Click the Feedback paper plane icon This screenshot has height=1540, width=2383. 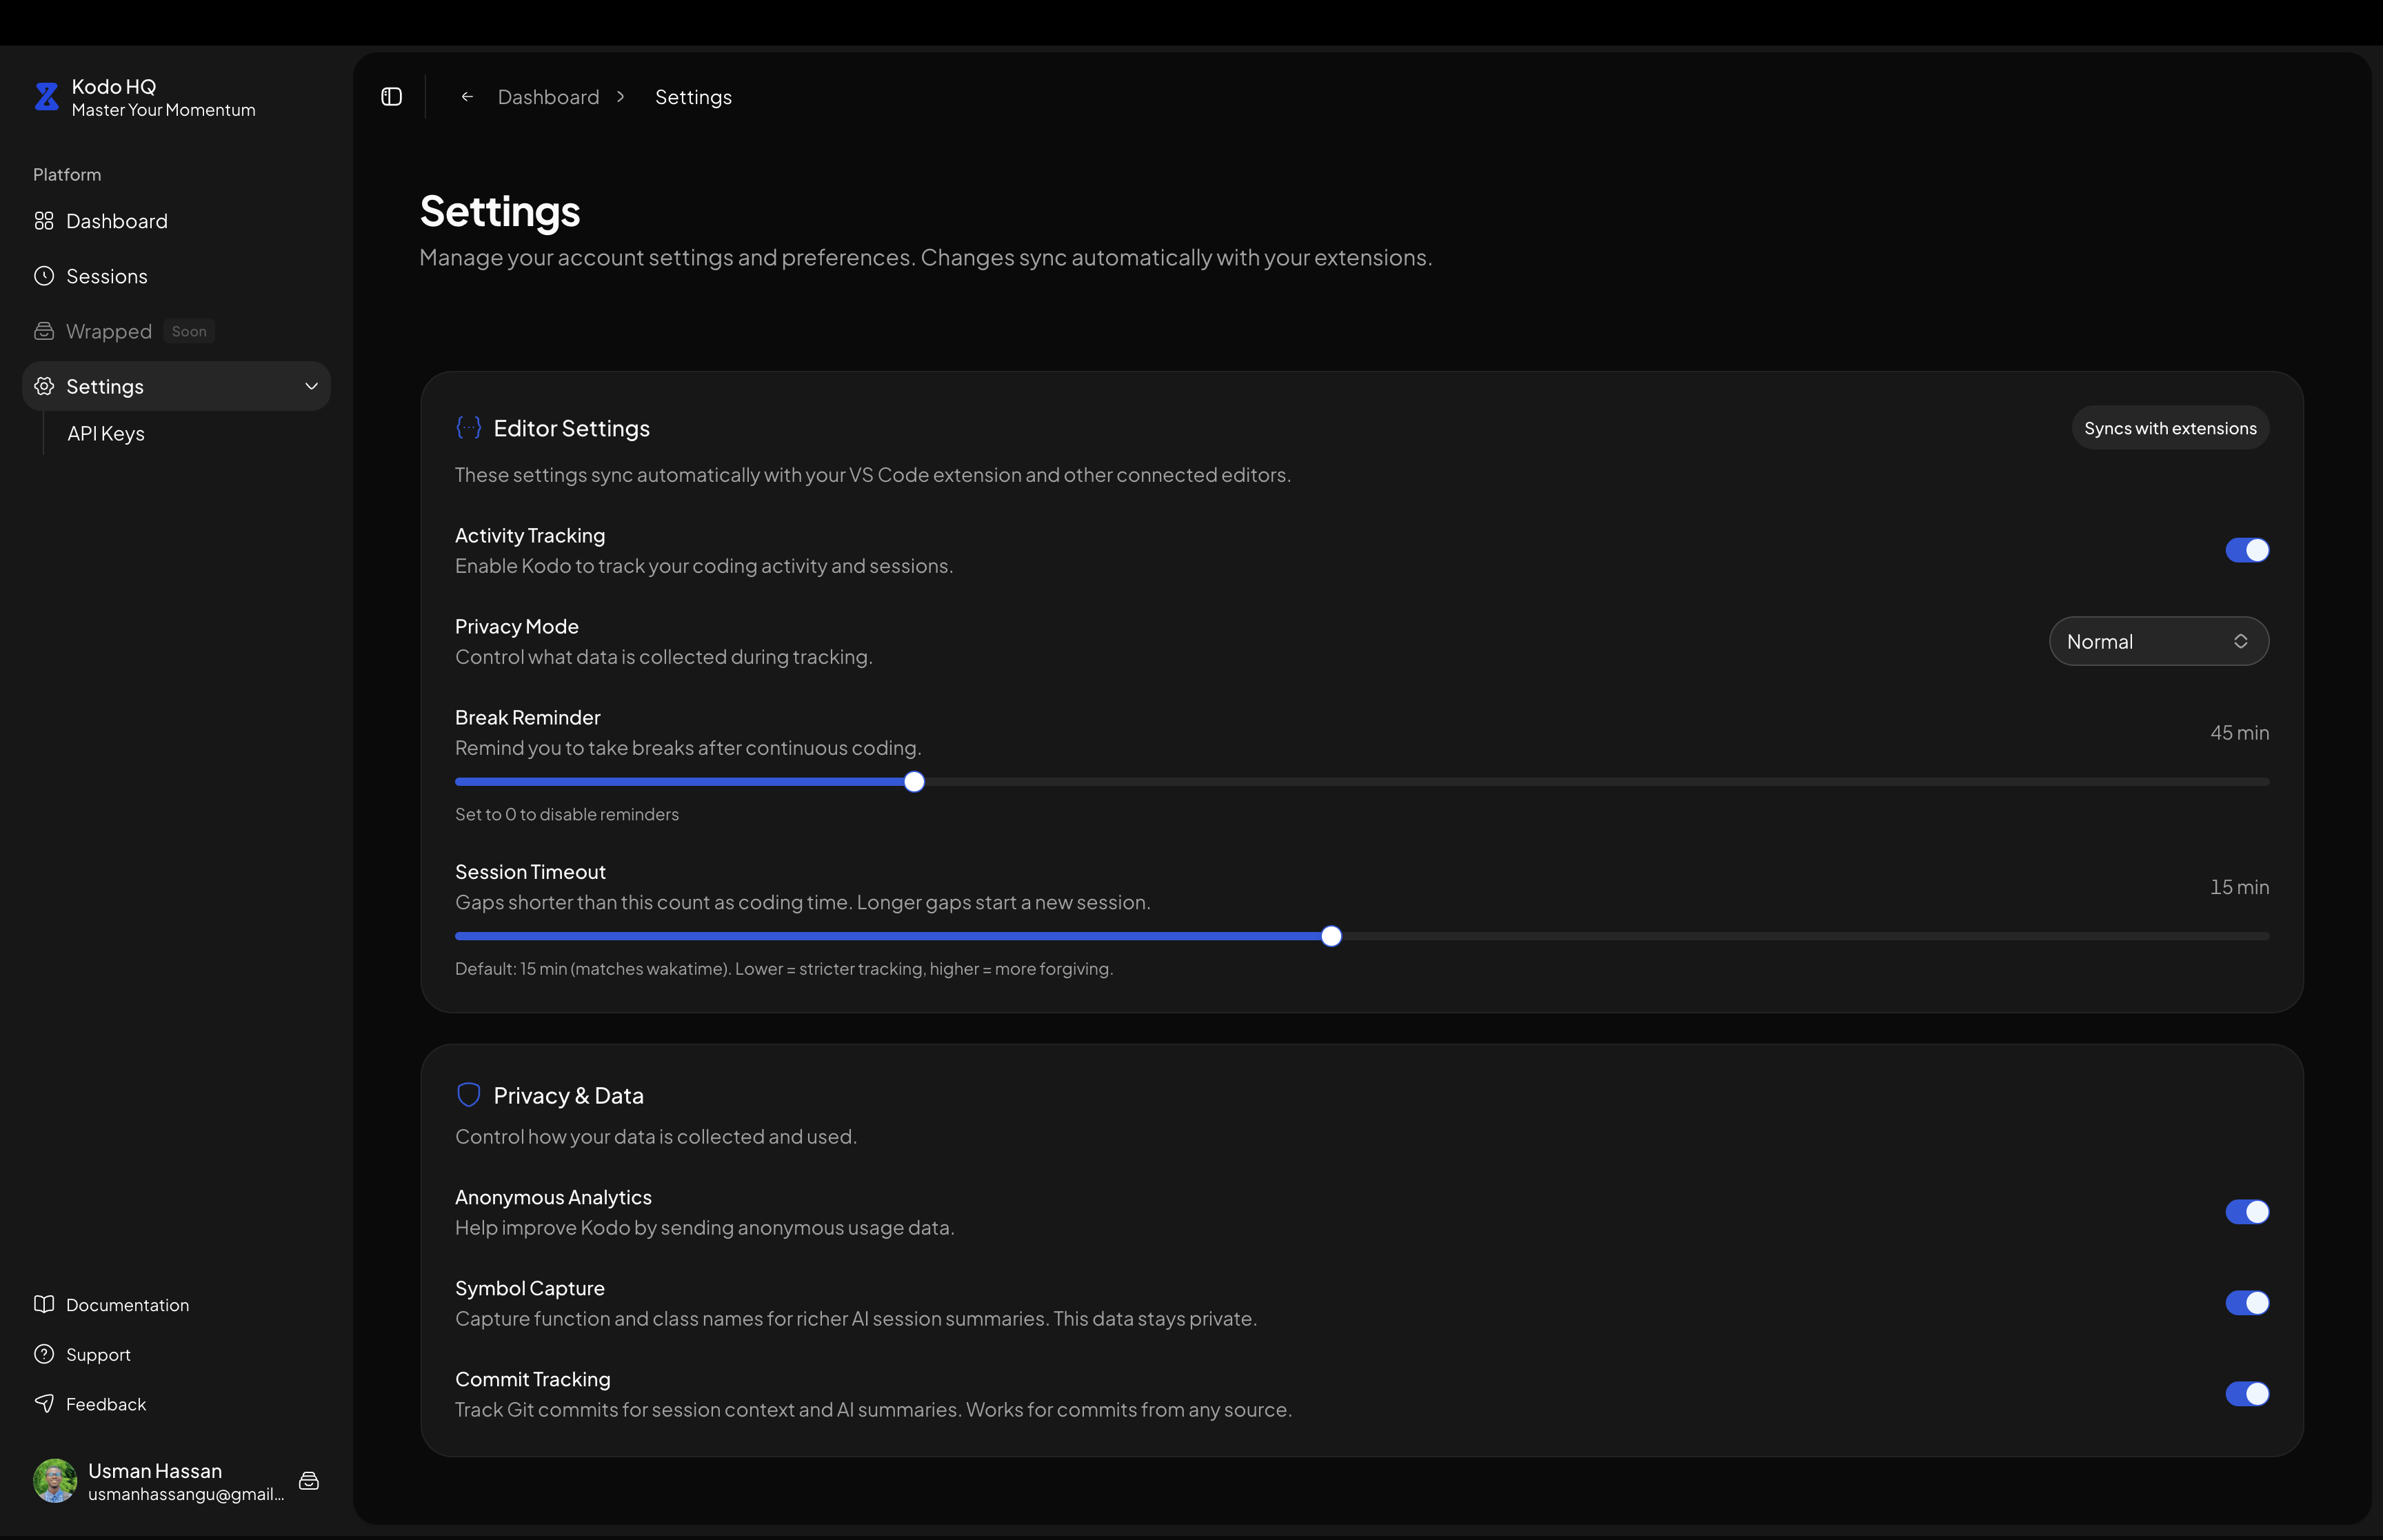point(44,1403)
